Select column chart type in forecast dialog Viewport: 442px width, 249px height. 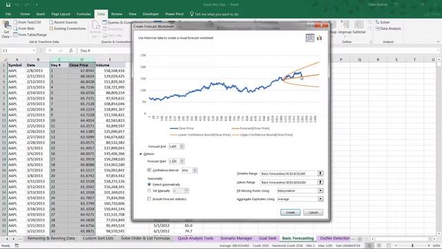point(319,38)
